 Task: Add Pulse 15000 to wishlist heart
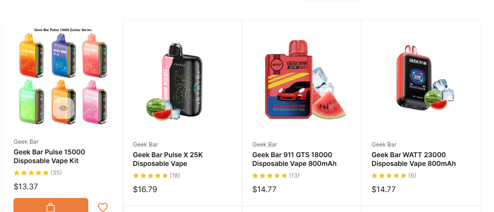pyautogui.click(x=103, y=207)
